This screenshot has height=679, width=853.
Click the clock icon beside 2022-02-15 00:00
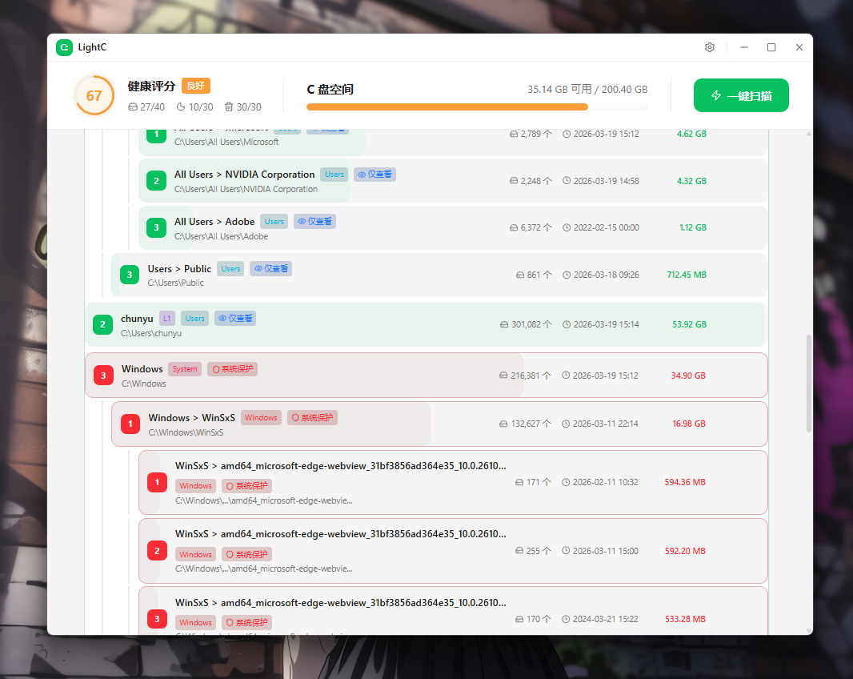[x=567, y=227]
